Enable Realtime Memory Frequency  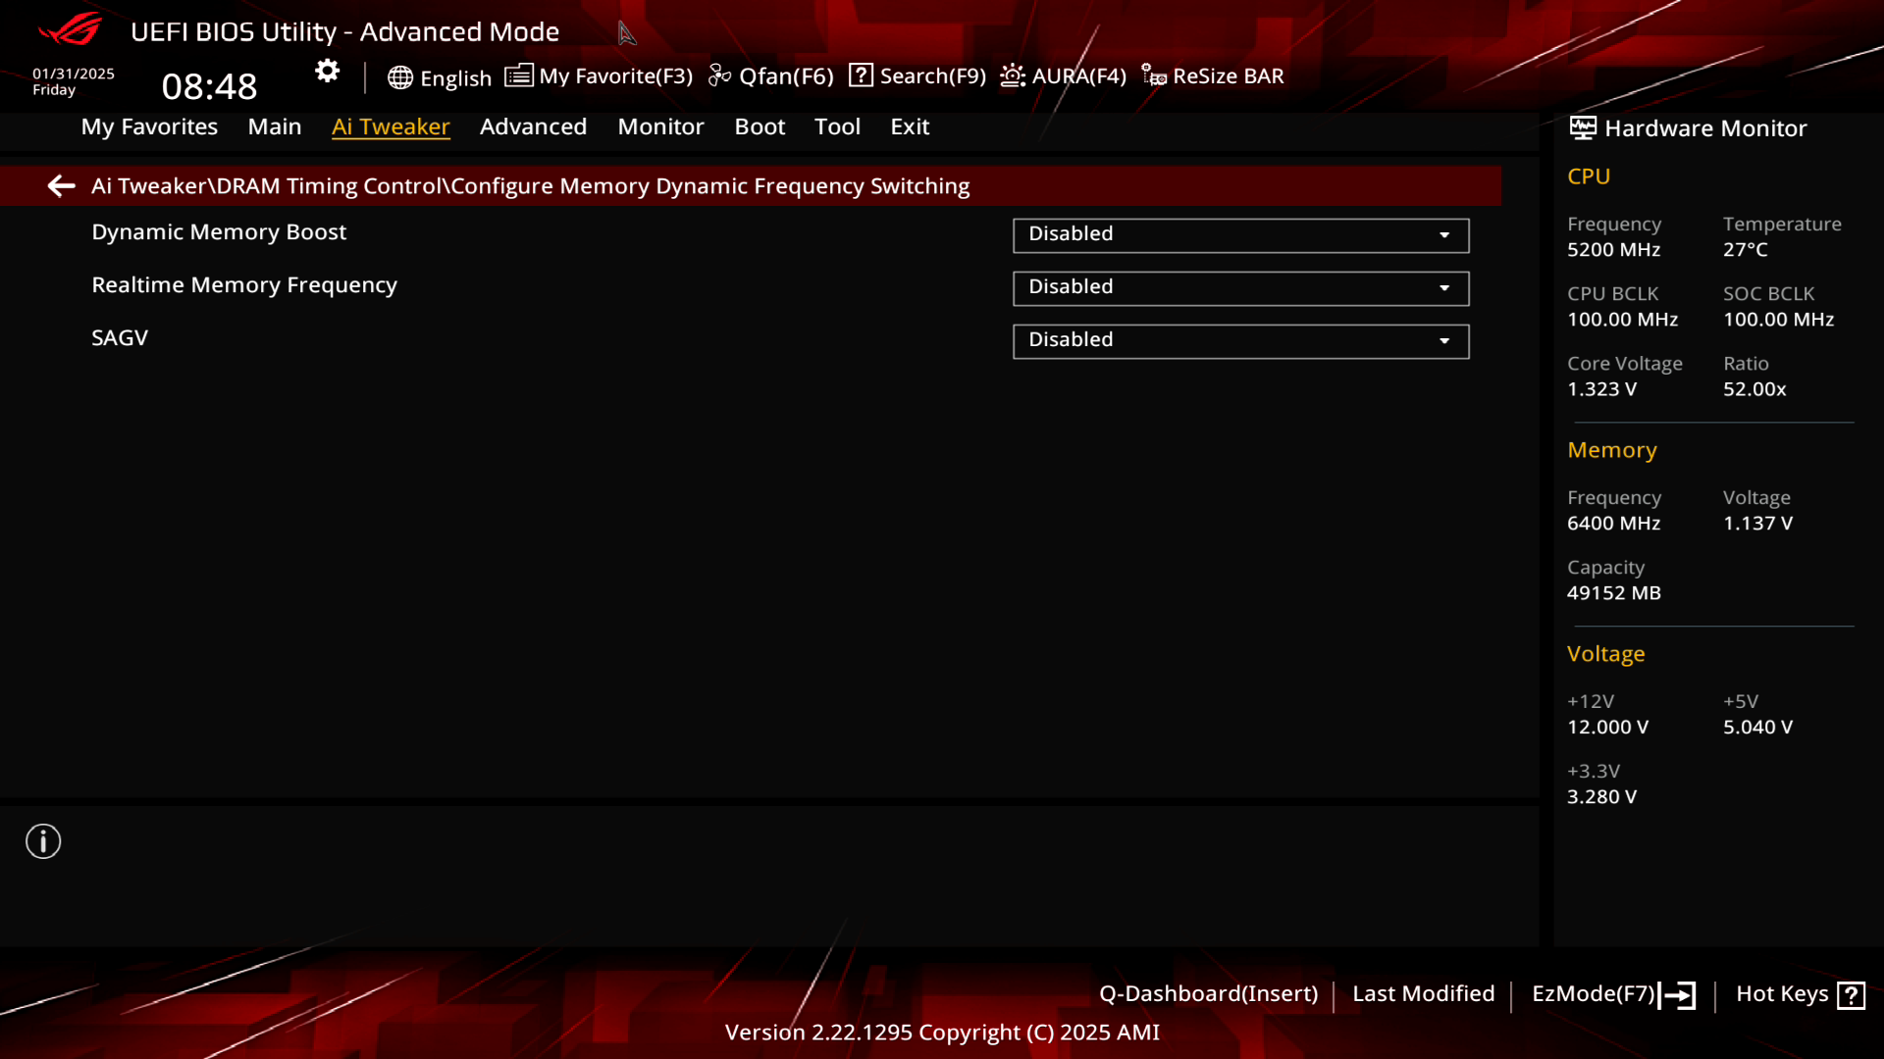coord(1239,285)
